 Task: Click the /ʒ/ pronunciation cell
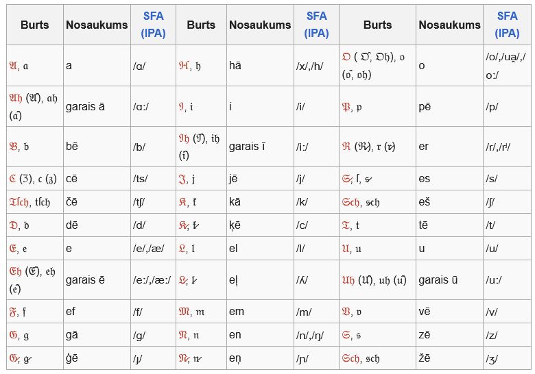[492, 358]
